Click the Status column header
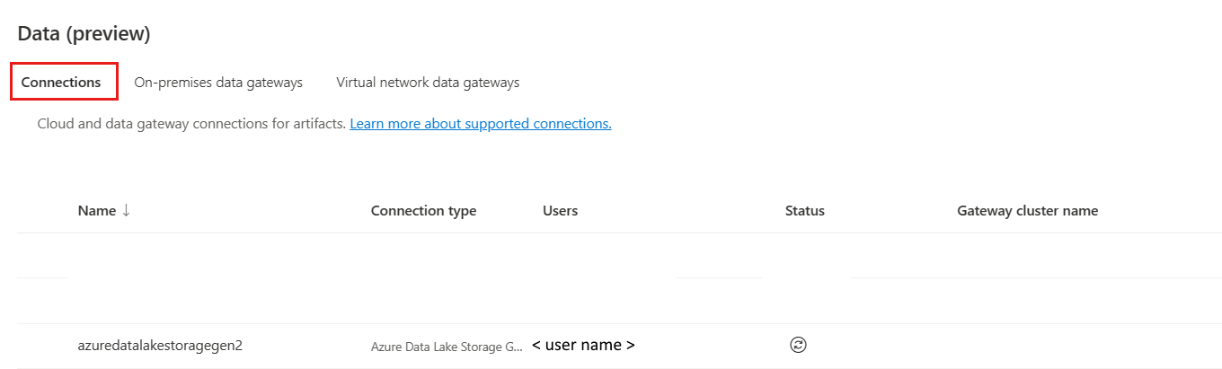 coord(804,210)
